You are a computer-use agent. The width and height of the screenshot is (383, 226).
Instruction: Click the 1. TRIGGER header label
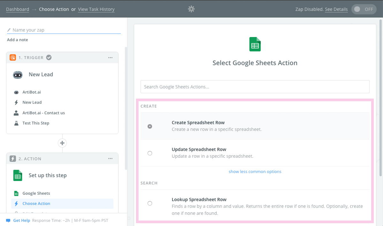tap(31, 58)
